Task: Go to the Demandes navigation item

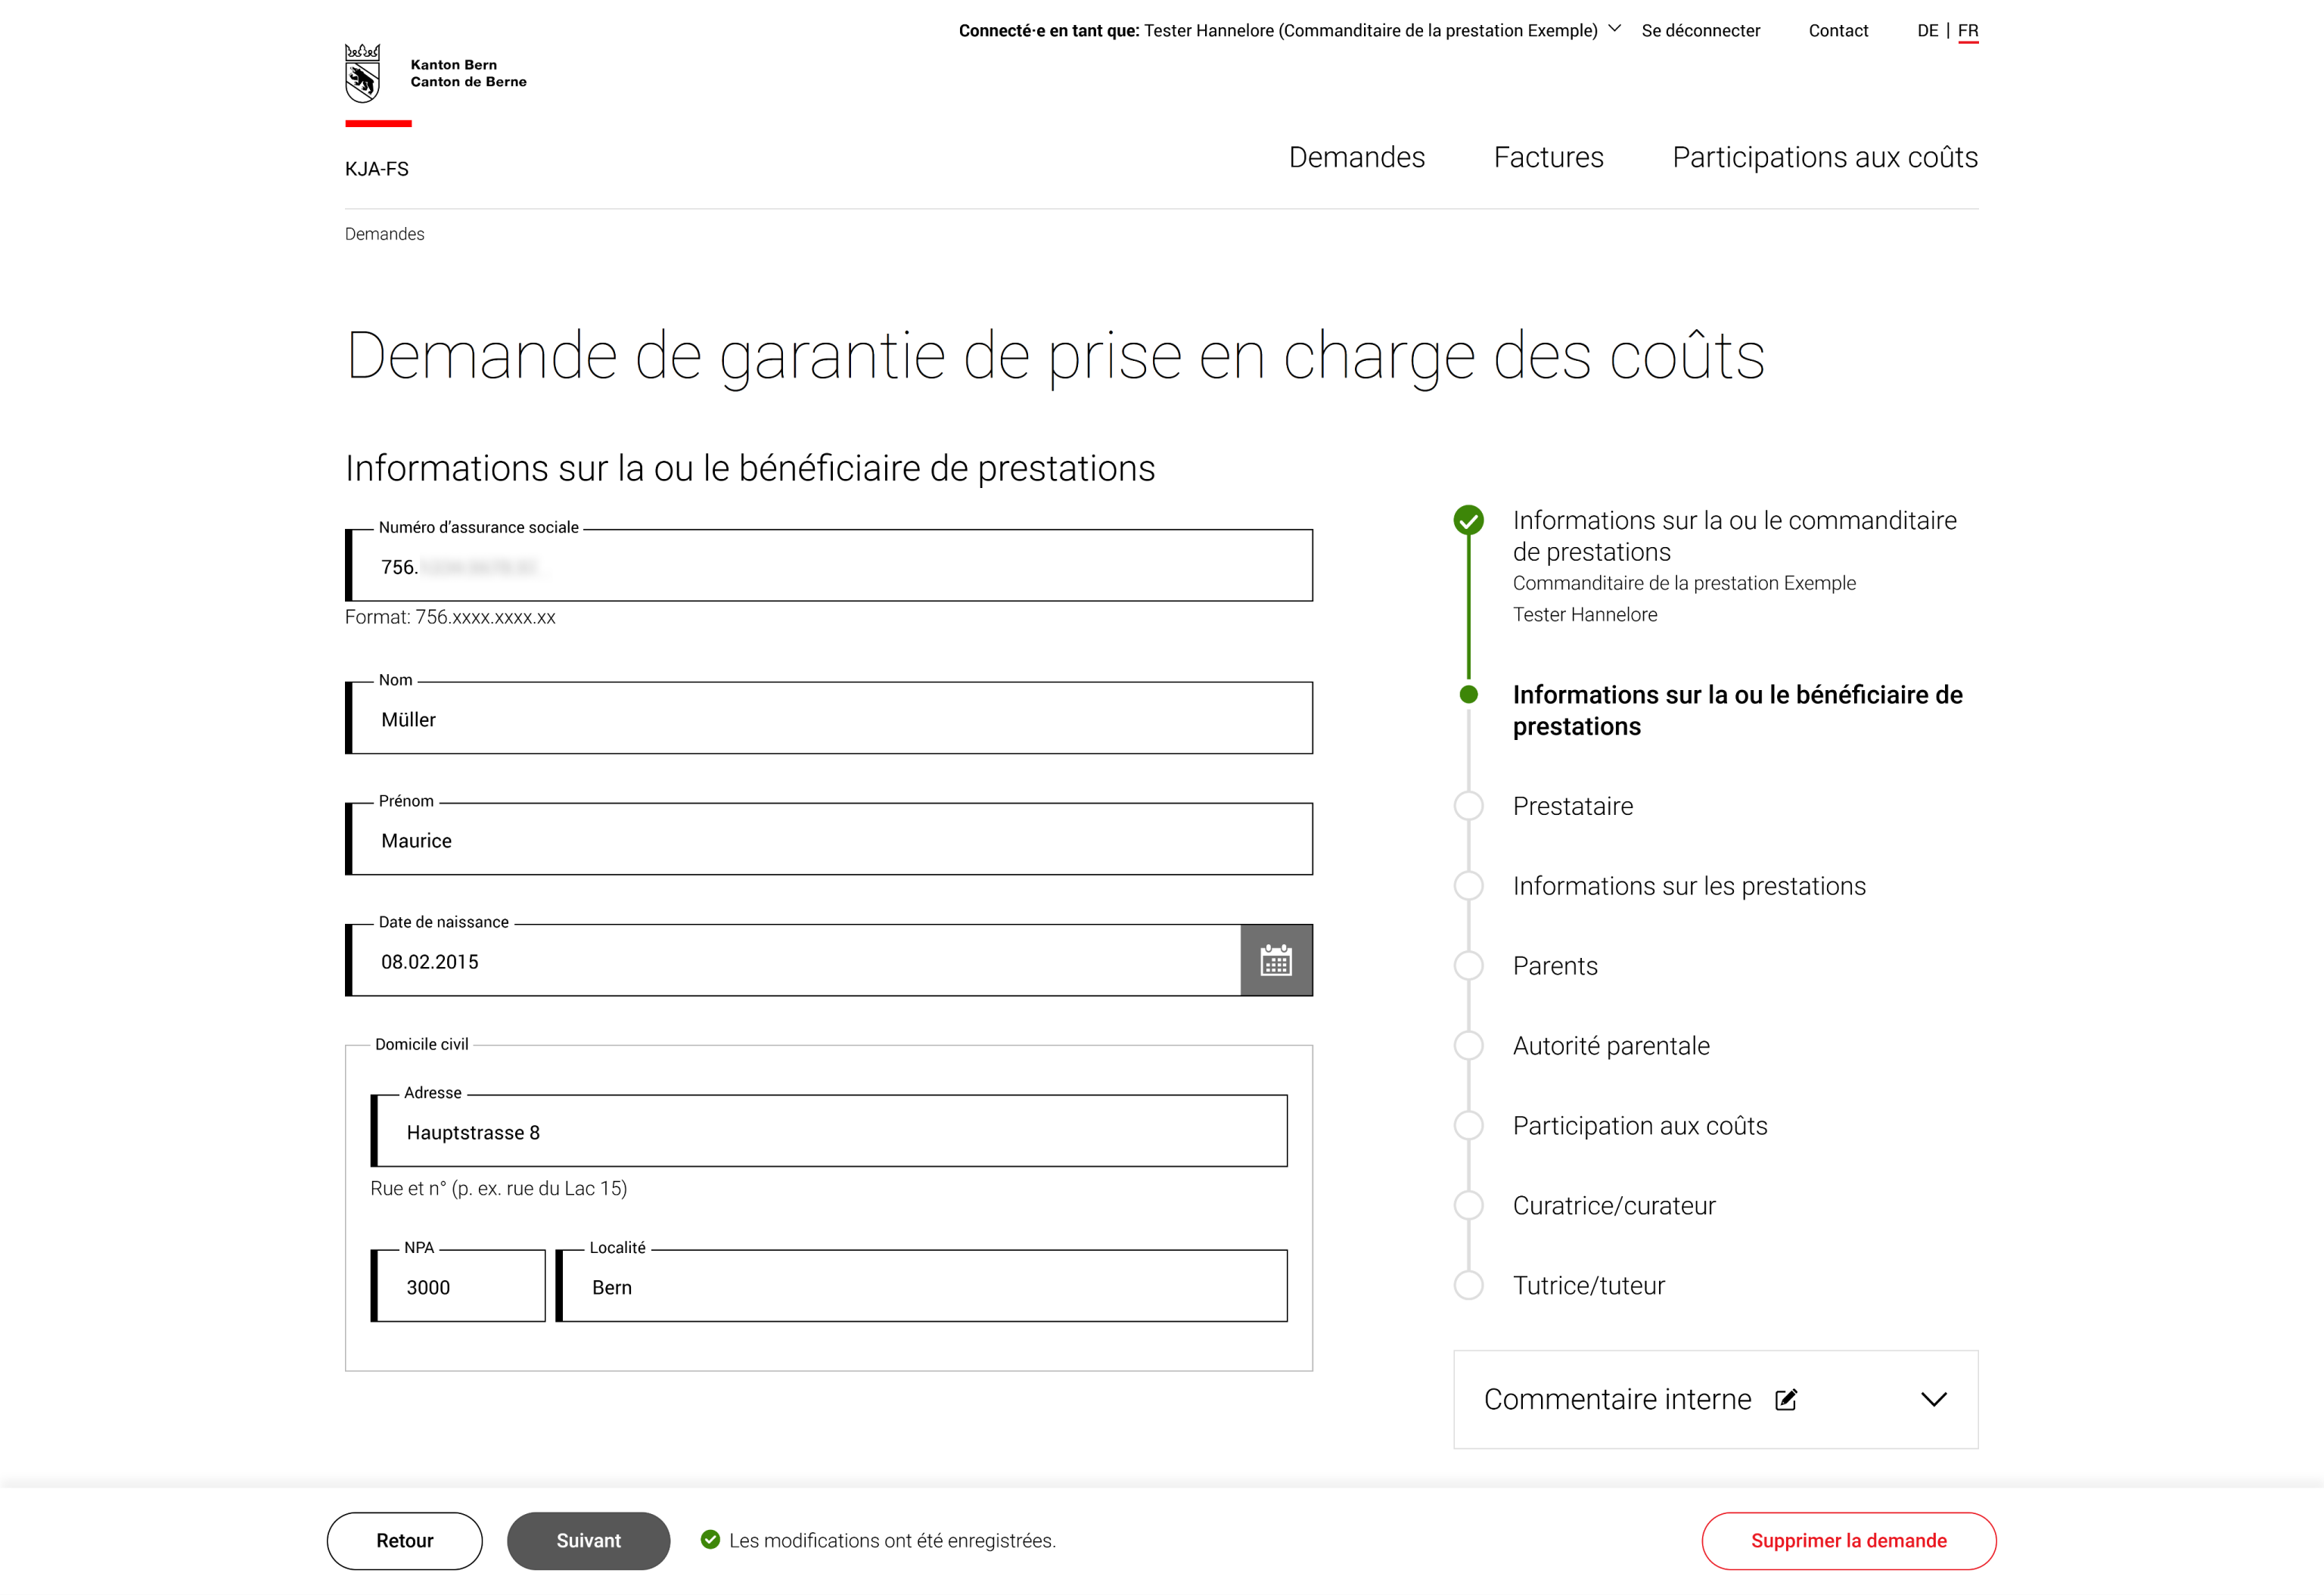Action: coord(1356,157)
